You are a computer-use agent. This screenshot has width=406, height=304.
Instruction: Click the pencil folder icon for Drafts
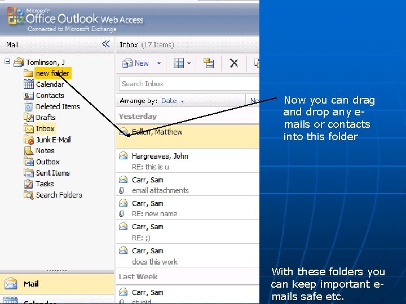click(x=29, y=117)
